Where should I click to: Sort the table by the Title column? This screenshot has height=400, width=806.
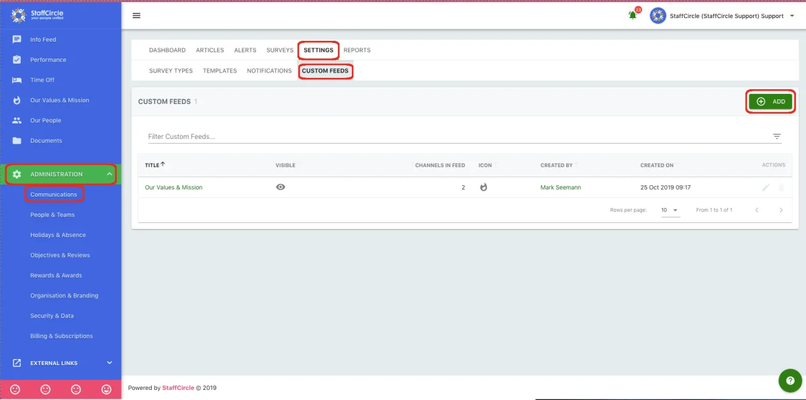pos(155,165)
